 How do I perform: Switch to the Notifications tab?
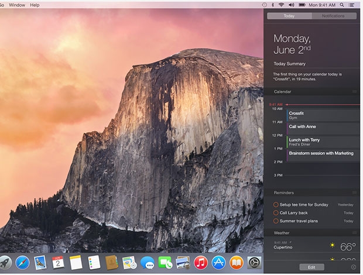[333, 16]
